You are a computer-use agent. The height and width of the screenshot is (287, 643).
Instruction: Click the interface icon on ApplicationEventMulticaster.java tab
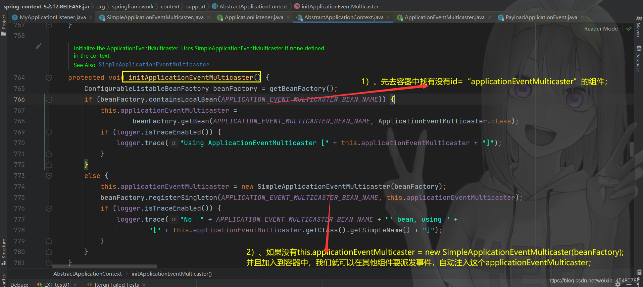400,17
